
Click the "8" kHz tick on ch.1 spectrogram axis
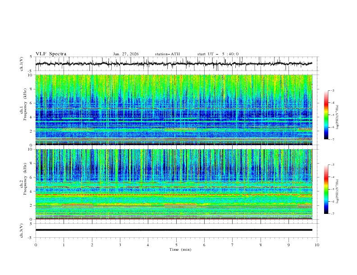coord(31,89)
